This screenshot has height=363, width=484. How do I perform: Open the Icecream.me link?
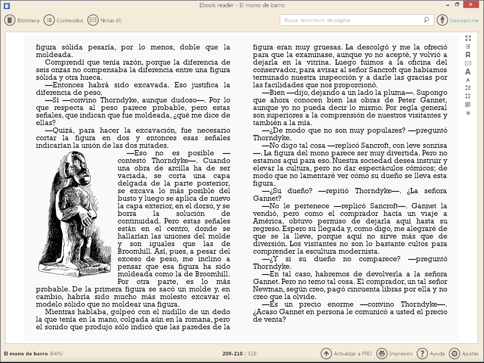coord(464,20)
